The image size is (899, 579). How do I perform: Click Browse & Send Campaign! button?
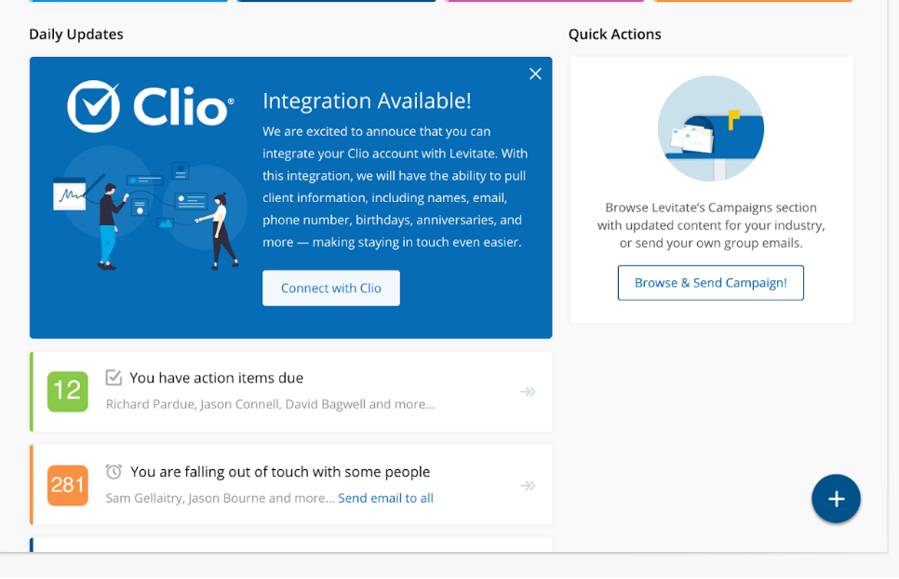coord(710,283)
